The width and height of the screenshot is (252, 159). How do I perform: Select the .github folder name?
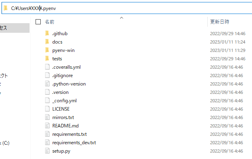pos(60,34)
